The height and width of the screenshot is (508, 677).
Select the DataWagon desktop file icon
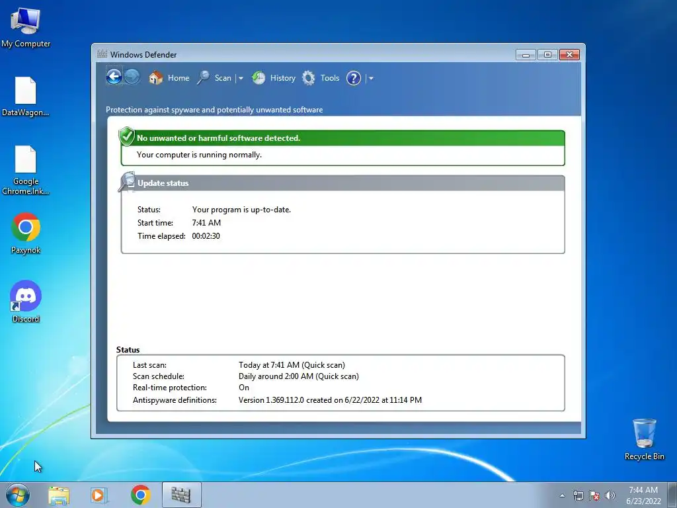click(26, 97)
